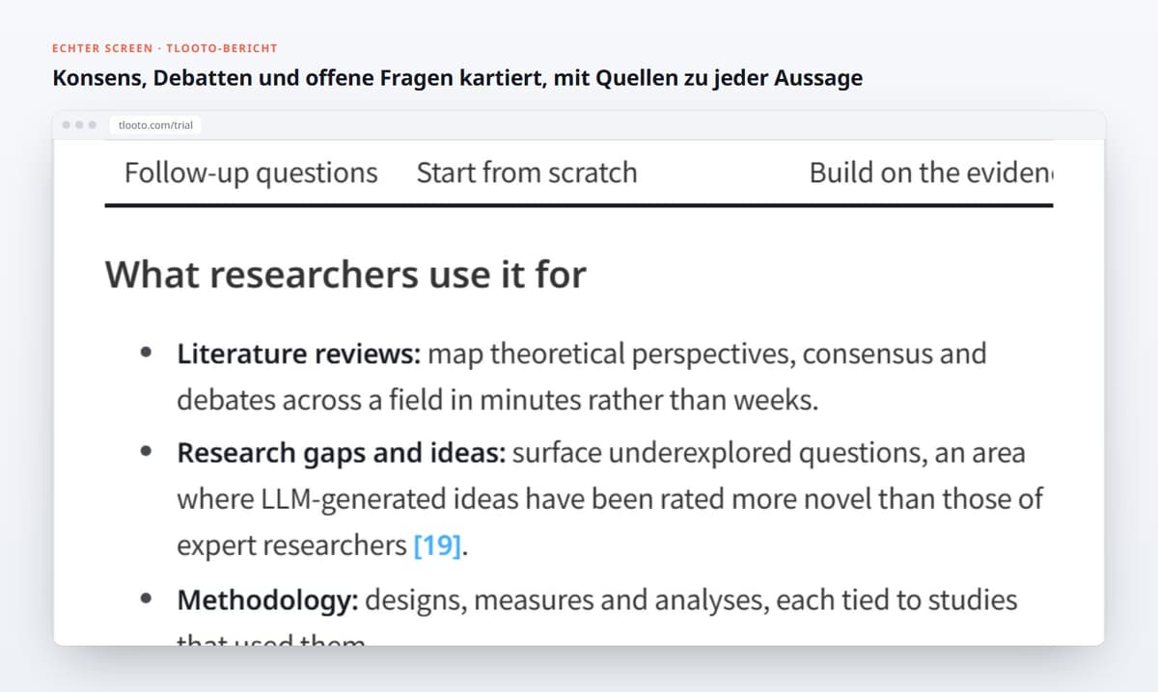Click the first gray window dot

pos(67,125)
